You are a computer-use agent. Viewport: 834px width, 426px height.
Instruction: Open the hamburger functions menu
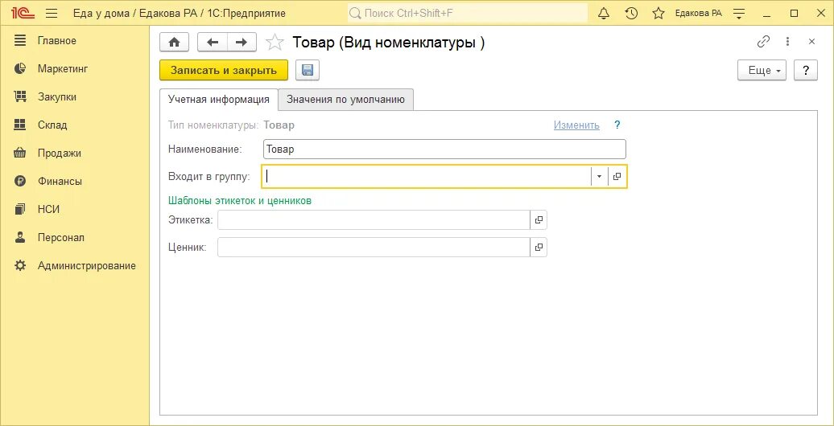tap(52, 14)
